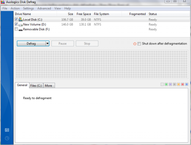Open the scheduler calendar icon in sidebar
Screen dimensions: 191x145
tap(7, 130)
